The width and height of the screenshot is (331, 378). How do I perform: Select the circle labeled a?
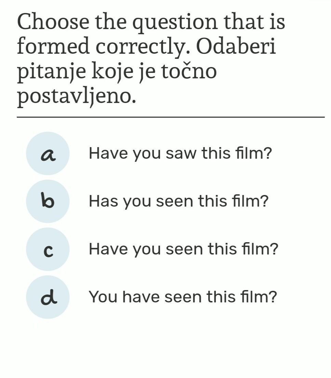(48, 153)
